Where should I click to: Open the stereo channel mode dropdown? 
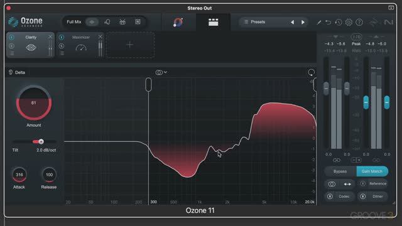(161, 73)
